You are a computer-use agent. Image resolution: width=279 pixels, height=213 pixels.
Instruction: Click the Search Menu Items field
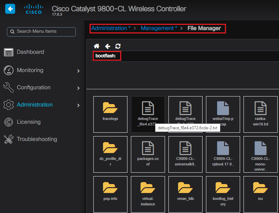point(41,32)
